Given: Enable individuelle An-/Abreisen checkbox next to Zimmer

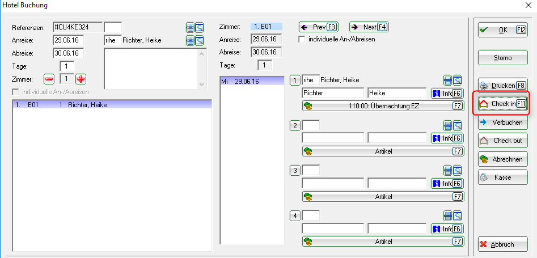Looking at the screenshot, I should (302, 39).
